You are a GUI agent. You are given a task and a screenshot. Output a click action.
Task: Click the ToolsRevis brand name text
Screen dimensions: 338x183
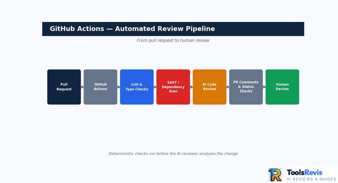click(x=304, y=173)
